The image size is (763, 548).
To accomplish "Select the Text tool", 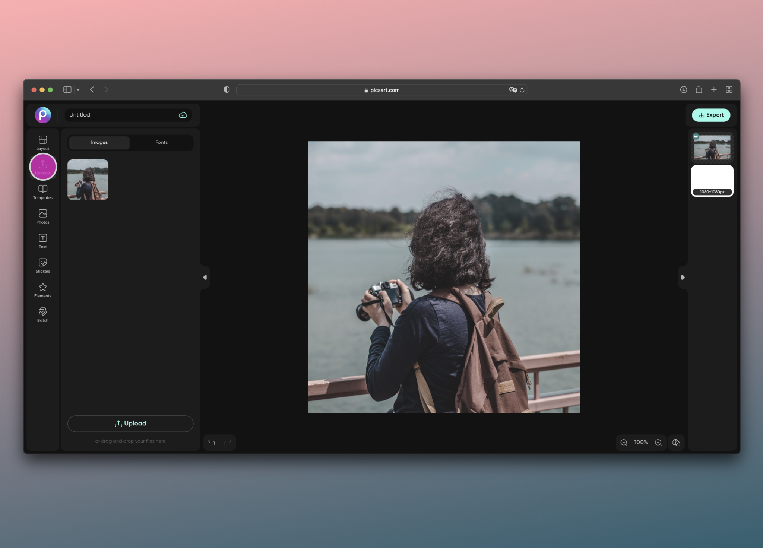I will pyautogui.click(x=42, y=241).
